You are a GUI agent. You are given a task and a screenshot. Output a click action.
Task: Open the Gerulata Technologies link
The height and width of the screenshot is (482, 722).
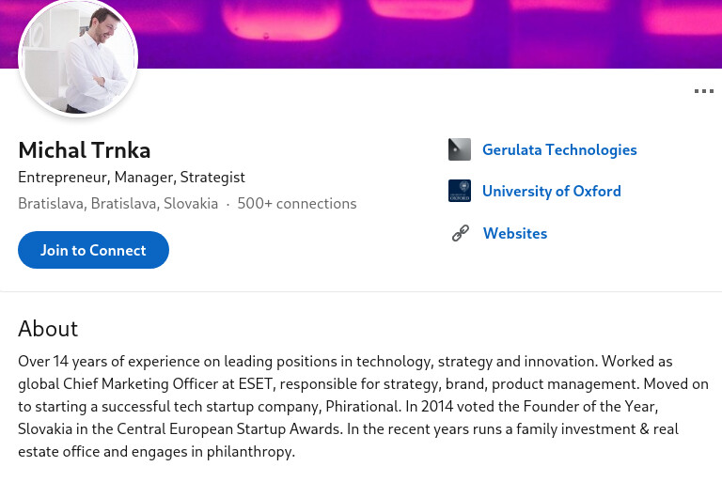[558, 149]
